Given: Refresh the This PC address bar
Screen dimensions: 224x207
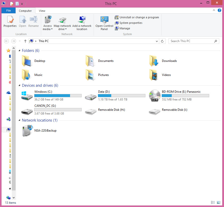Looking at the screenshot, I should [162, 41].
